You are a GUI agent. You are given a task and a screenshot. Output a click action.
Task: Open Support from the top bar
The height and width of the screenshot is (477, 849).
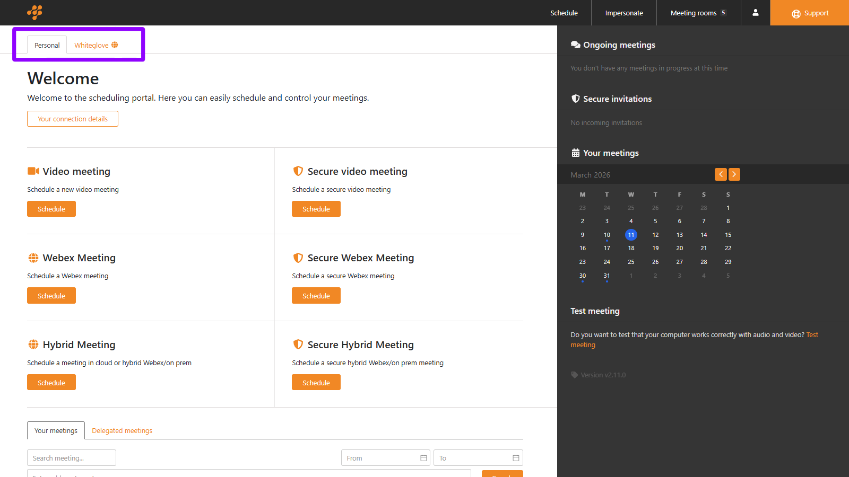810,13
